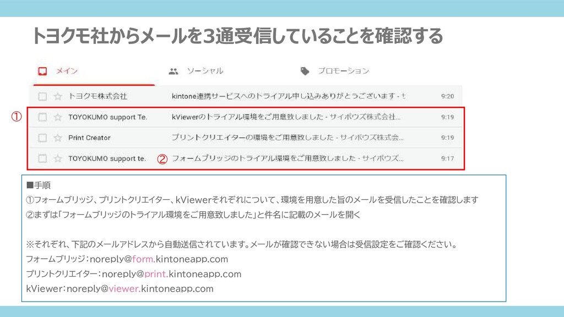564x317 pixels.
Task: Tick the checkbox for the kViewer trial email
Action: pyautogui.click(x=42, y=117)
